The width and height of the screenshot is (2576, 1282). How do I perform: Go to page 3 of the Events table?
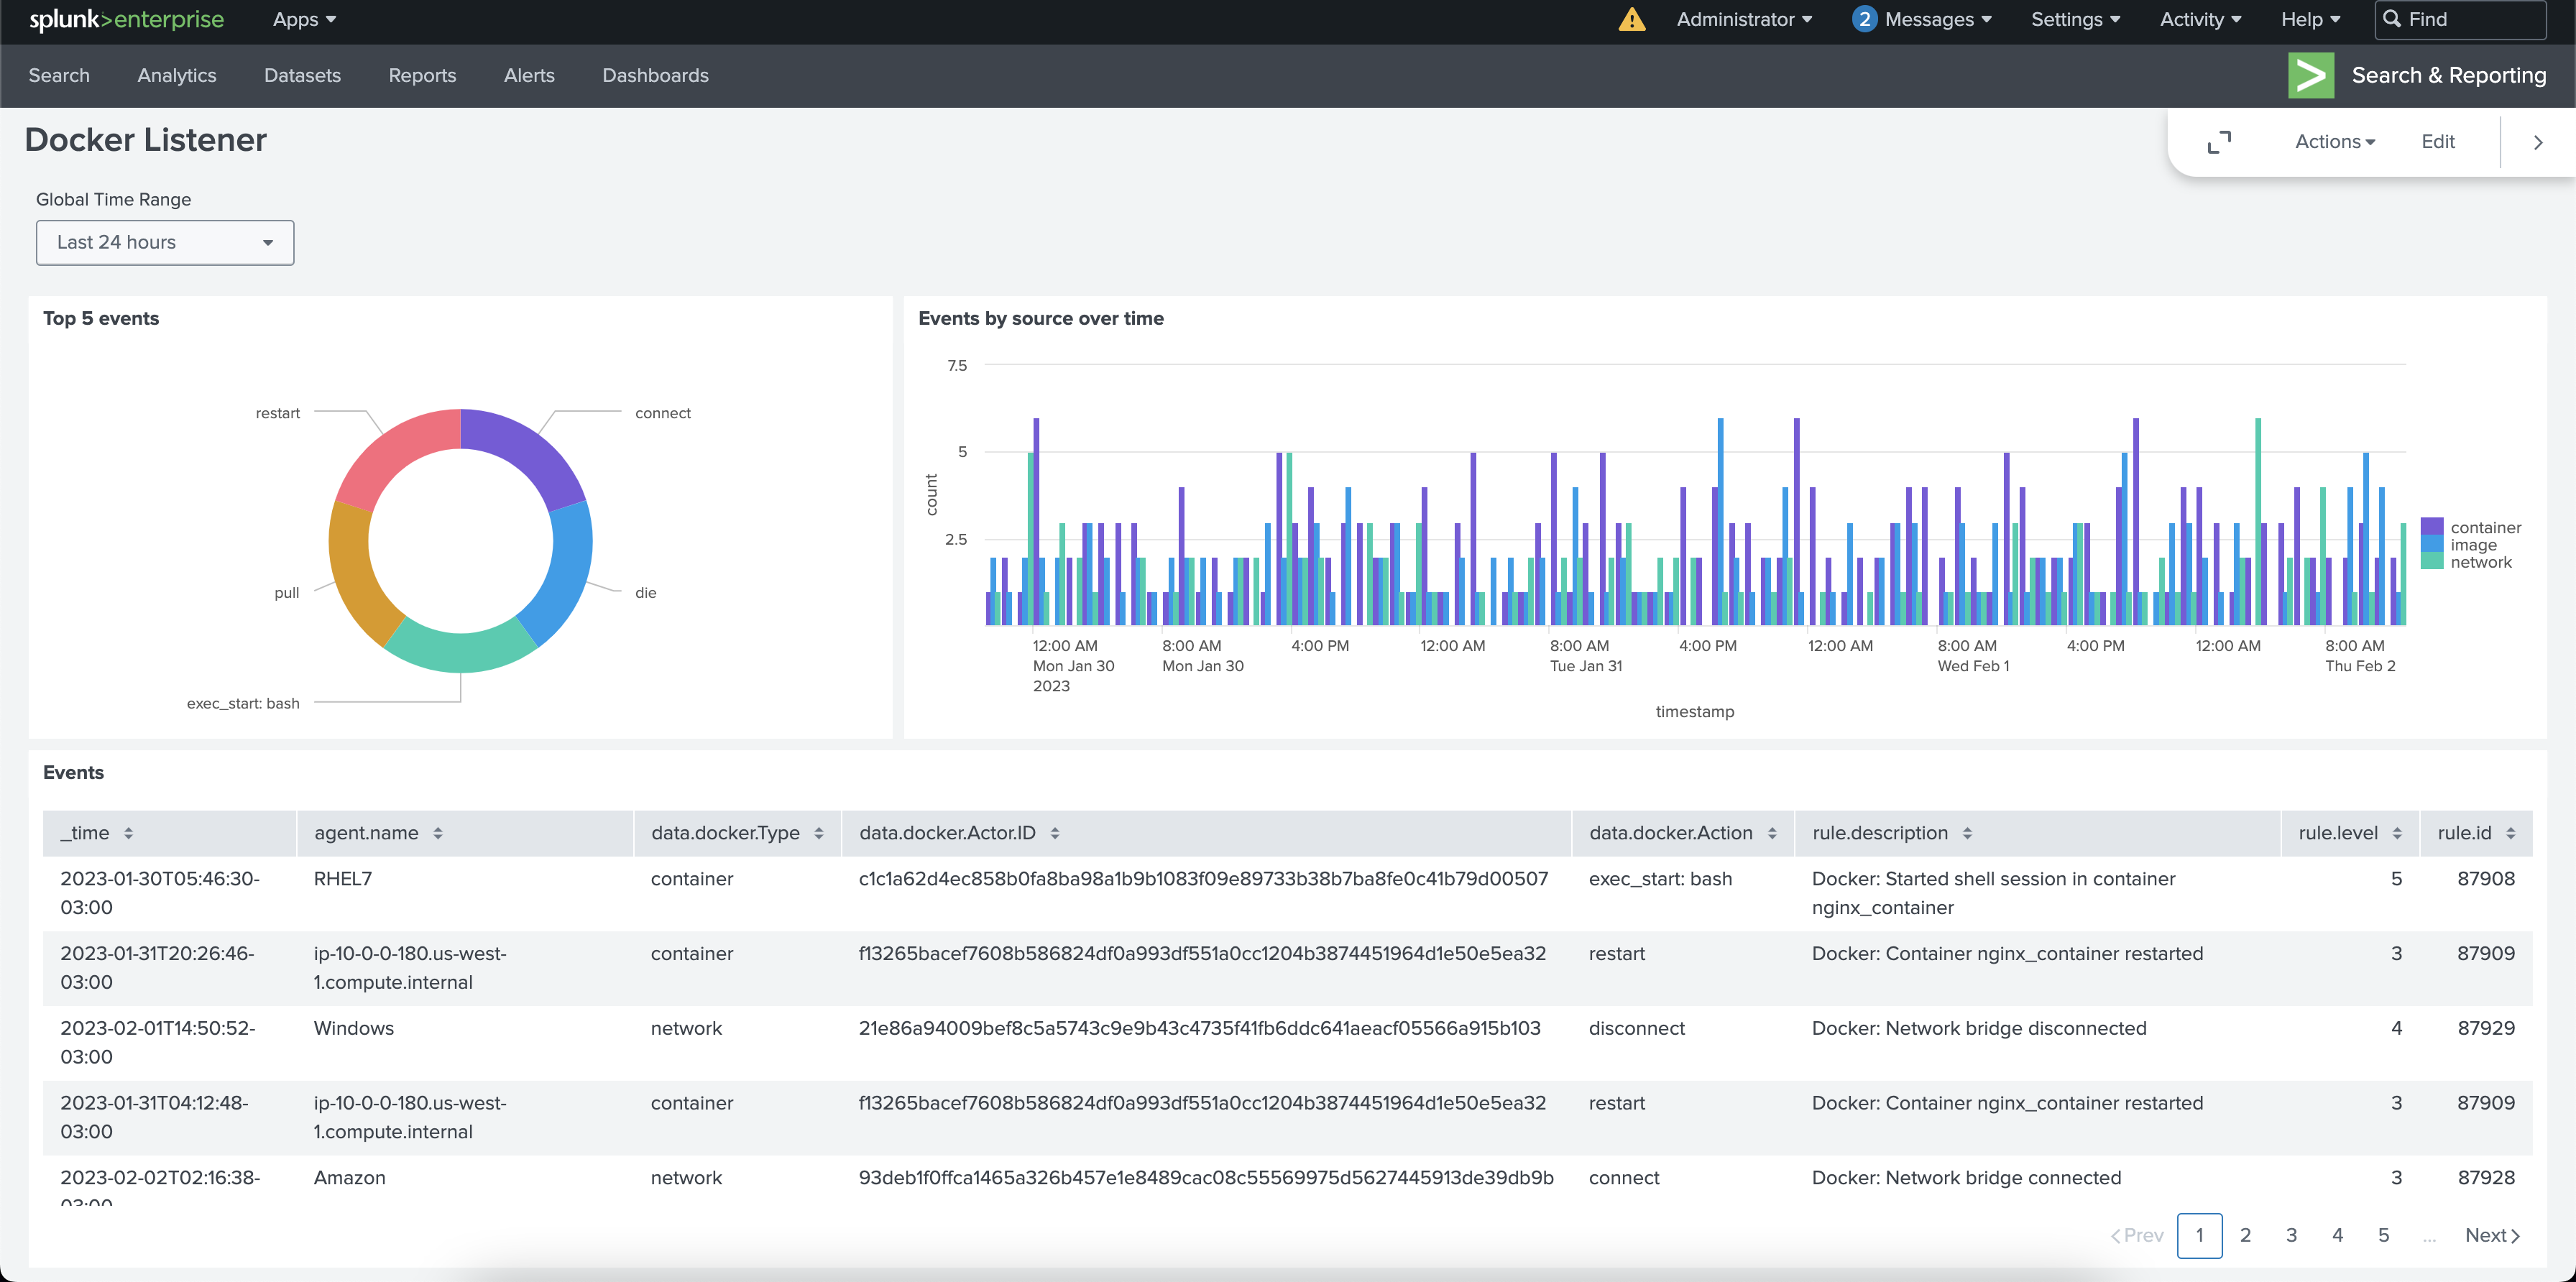(x=2291, y=1235)
